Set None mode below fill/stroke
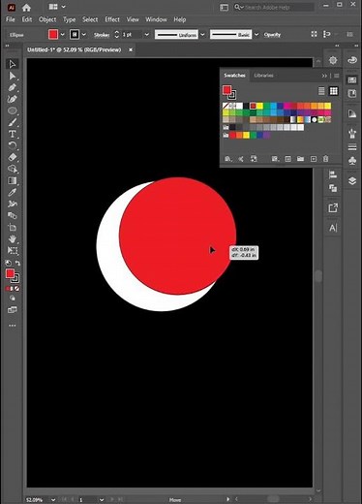The width and height of the screenshot is (362, 504). [x=16, y=289]
